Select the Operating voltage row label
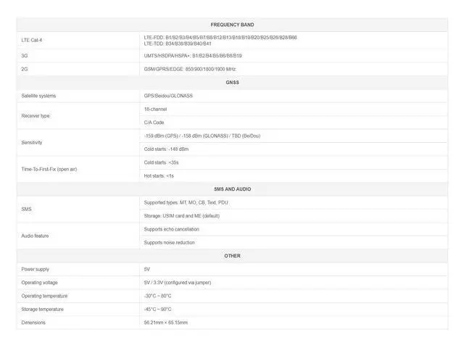The height and width of the screenshot is (348, 464). click(39, 283)
